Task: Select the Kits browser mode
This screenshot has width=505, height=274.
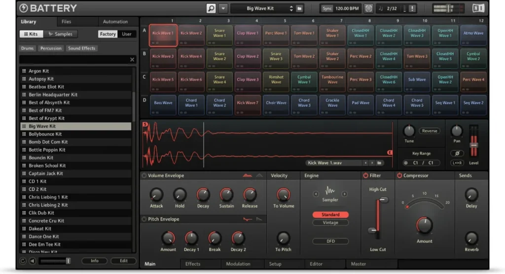Action: (31, 34)
